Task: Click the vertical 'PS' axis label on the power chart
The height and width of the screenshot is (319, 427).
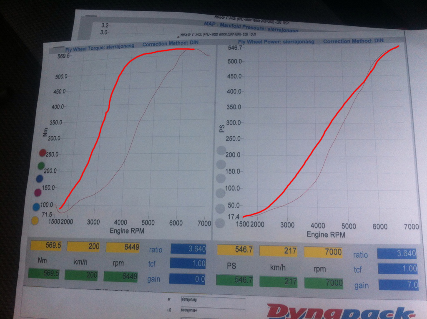Action: 222,128
